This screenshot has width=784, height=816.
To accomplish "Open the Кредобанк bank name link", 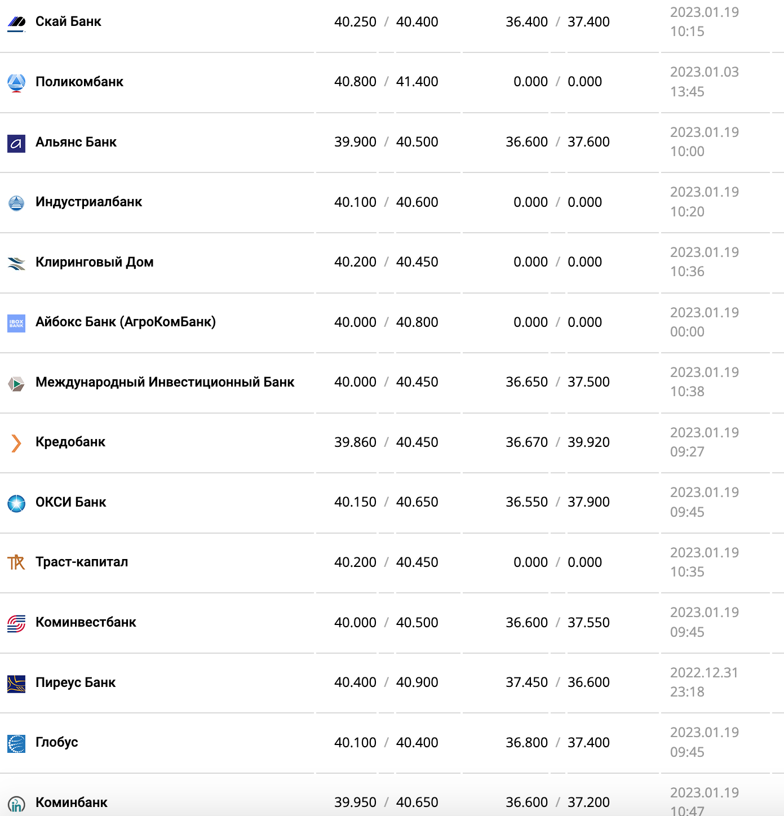I will pyautogui.click(x=70, y=442).
